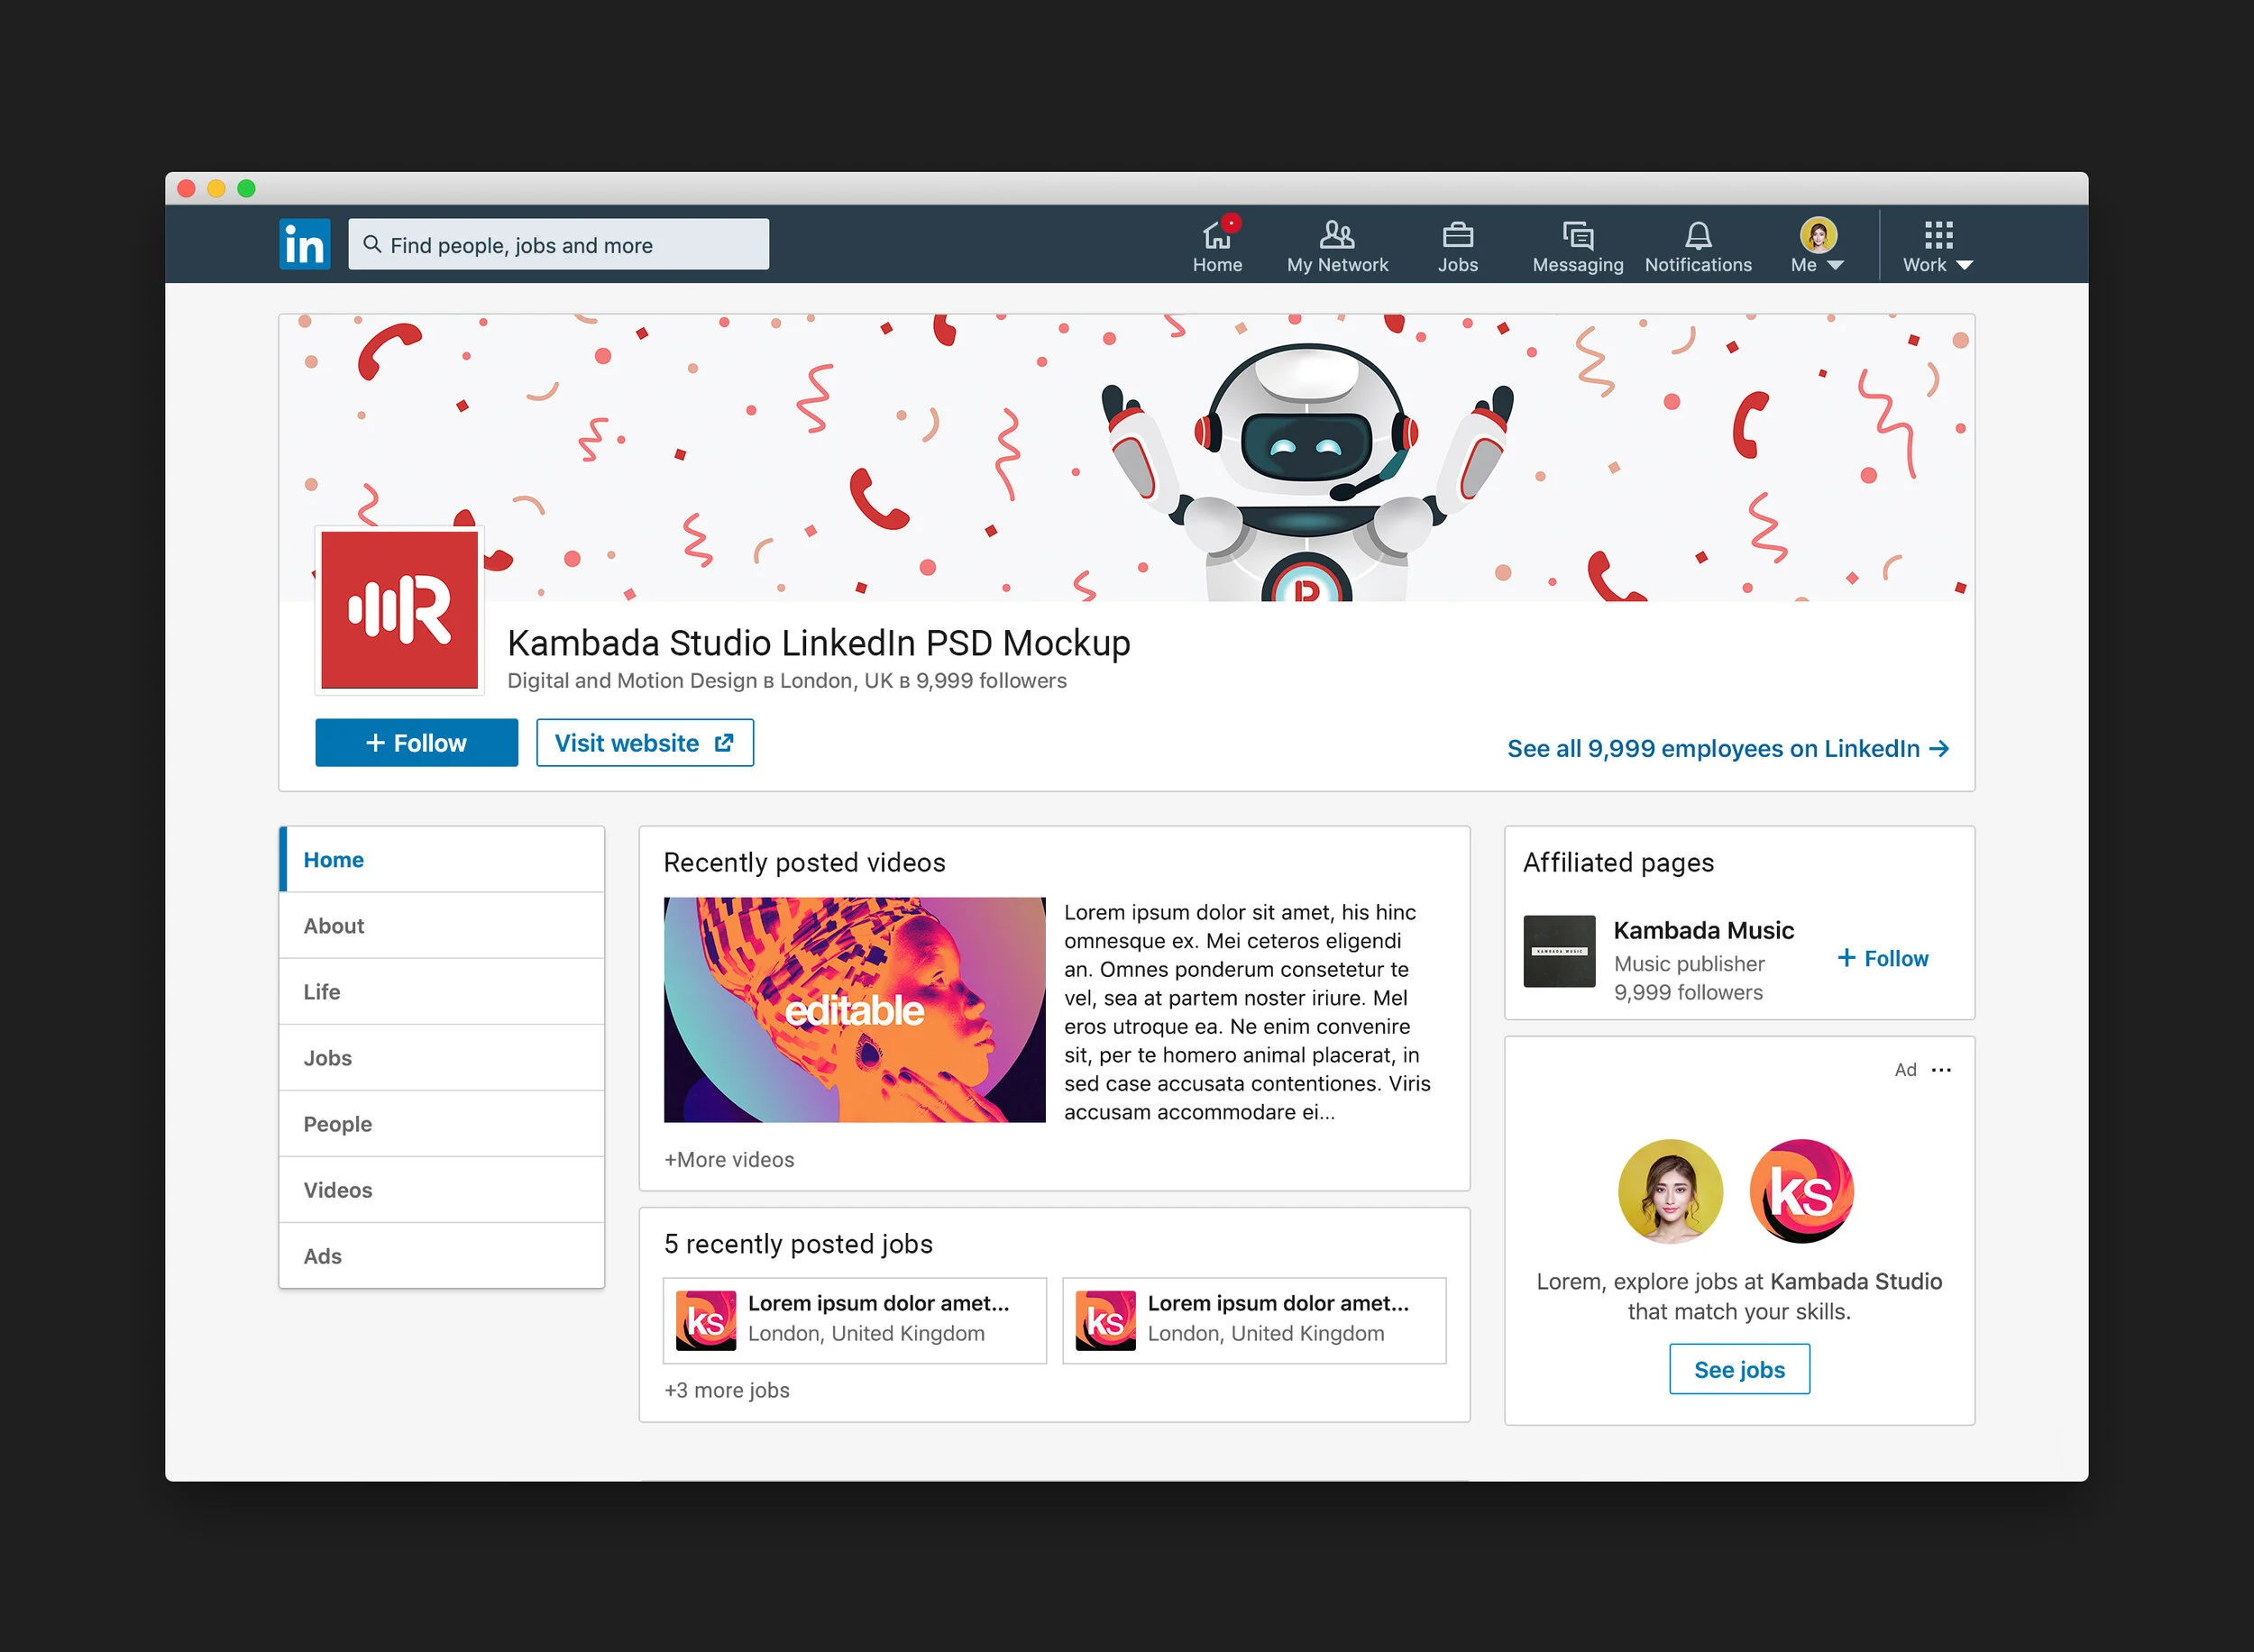Open See all 9,999 employees link
Image resolution: width=2254 pixels, height=1652 pixels.
[x=1727, y=749]
